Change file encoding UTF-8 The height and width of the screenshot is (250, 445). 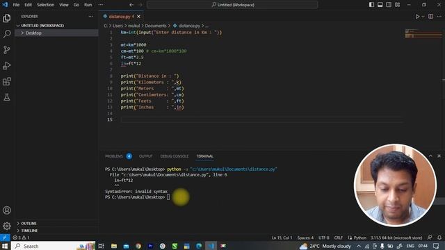[324, 237]
